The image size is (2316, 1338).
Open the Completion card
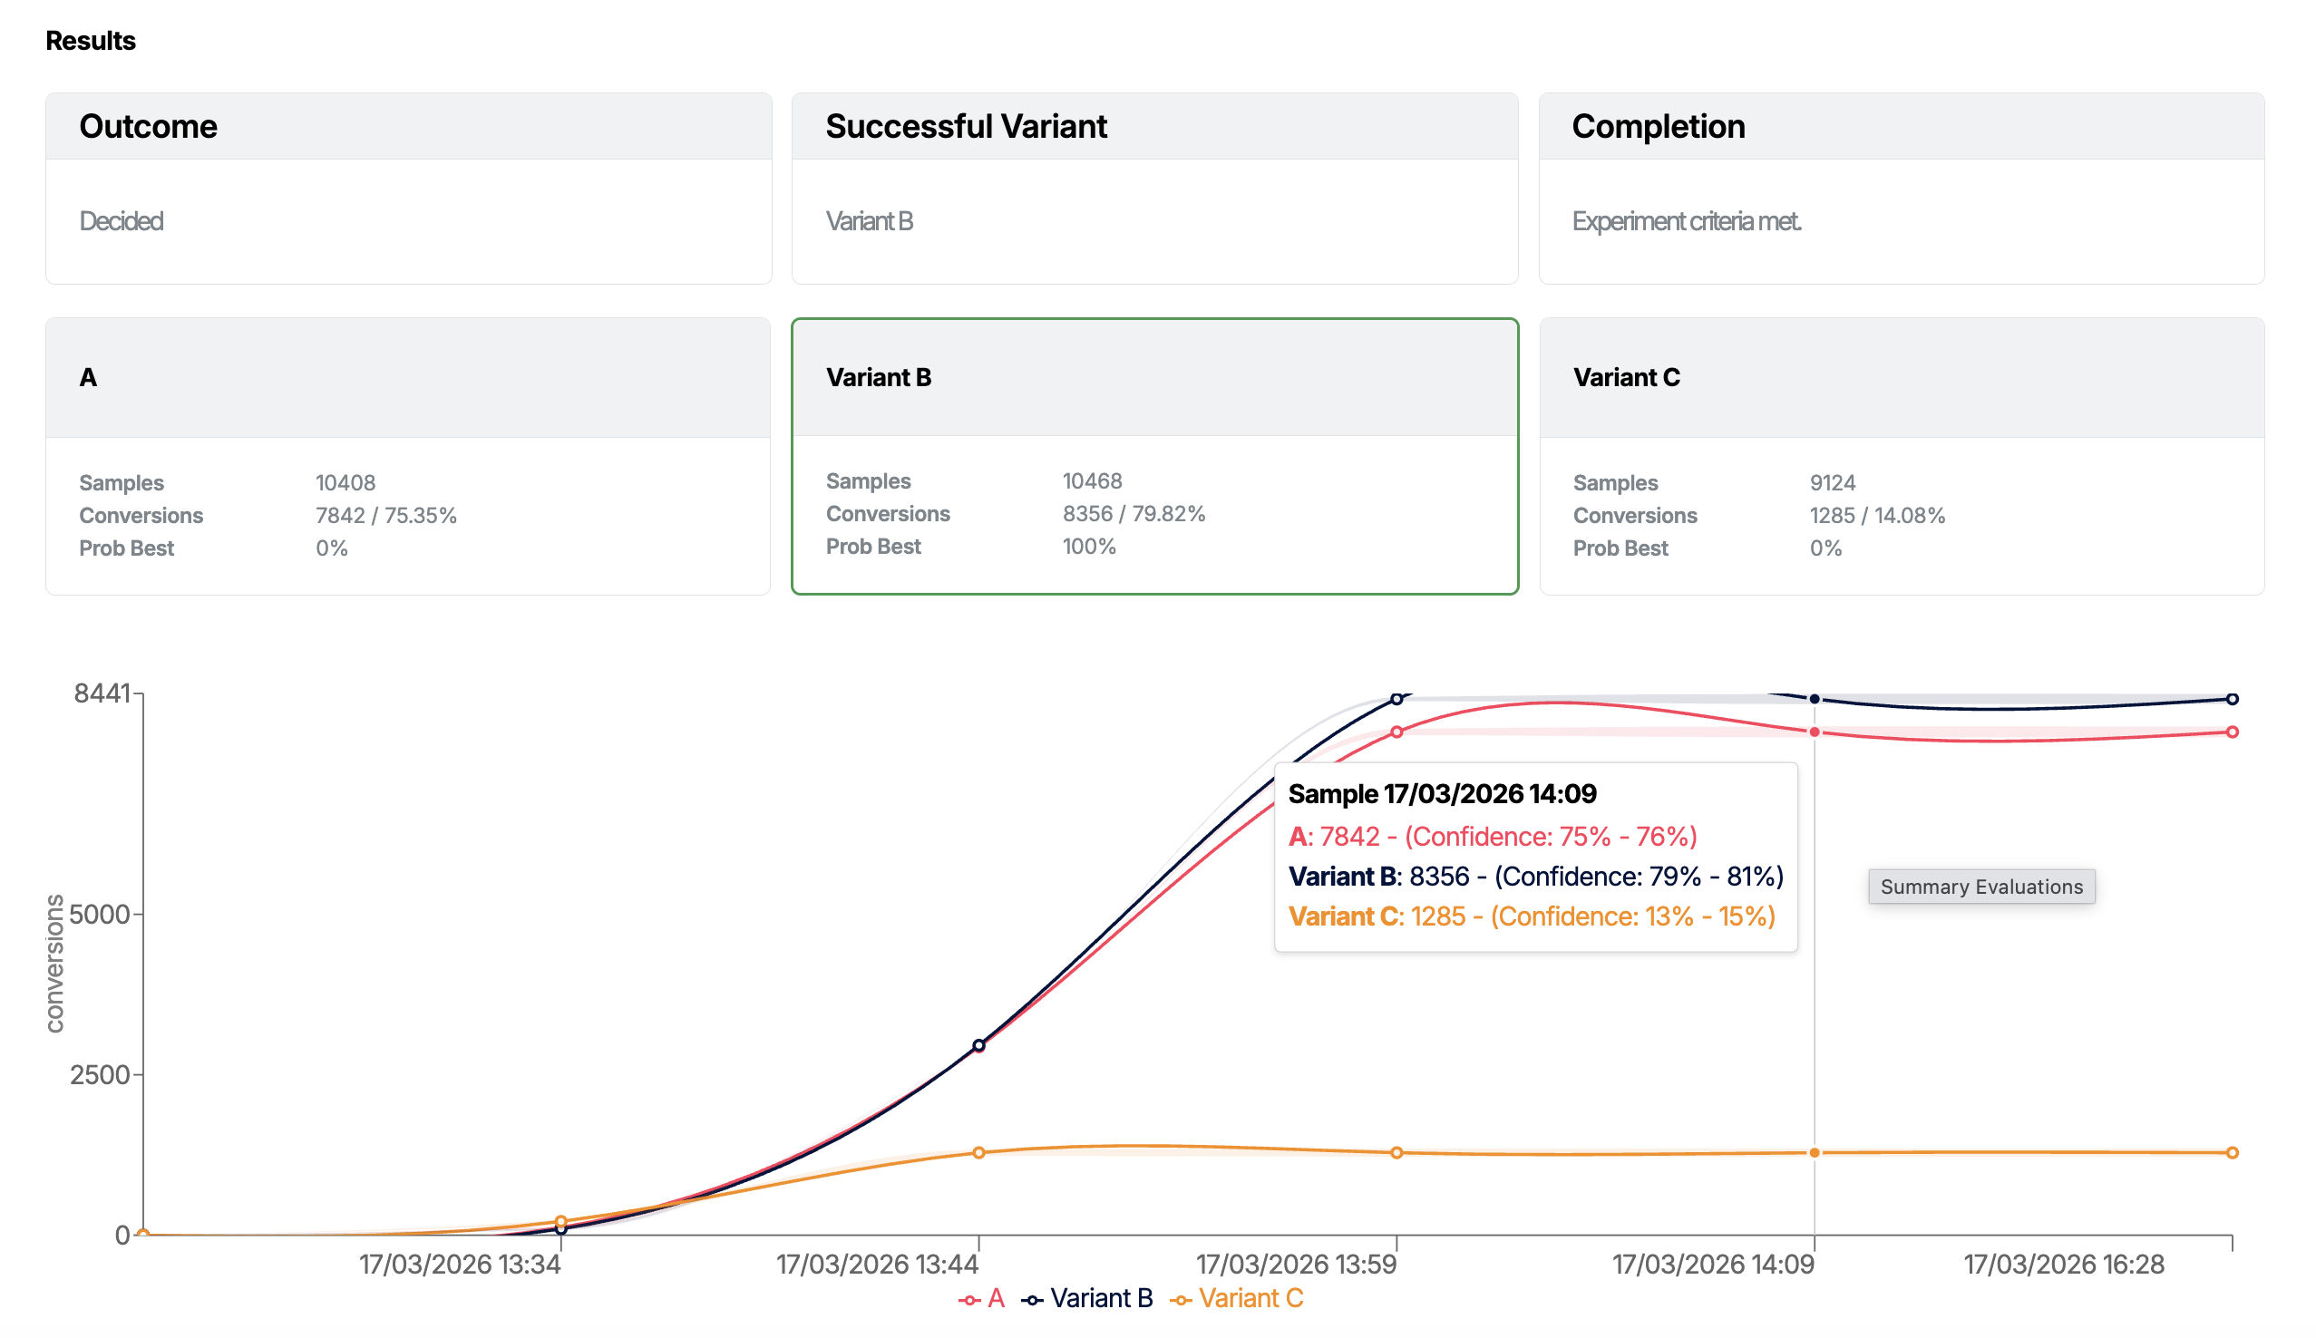click(x=1901, y=189)
